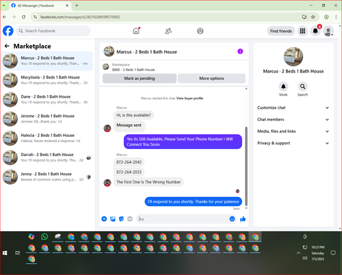Attach a photo using the image icon
The image size is (342, 275).
(x=113, y=219)
